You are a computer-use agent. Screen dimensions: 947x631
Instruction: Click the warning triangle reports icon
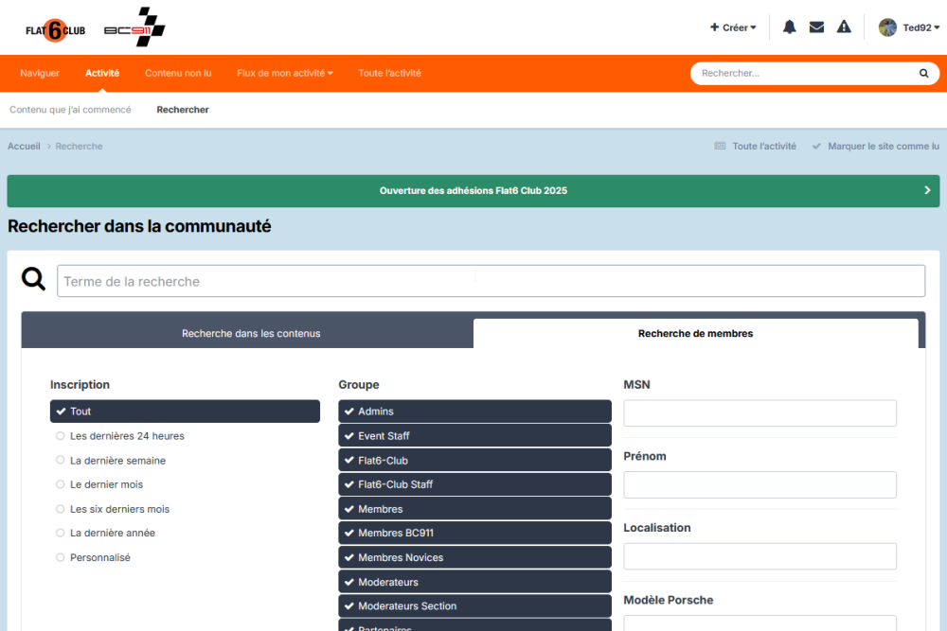(844, 27)
